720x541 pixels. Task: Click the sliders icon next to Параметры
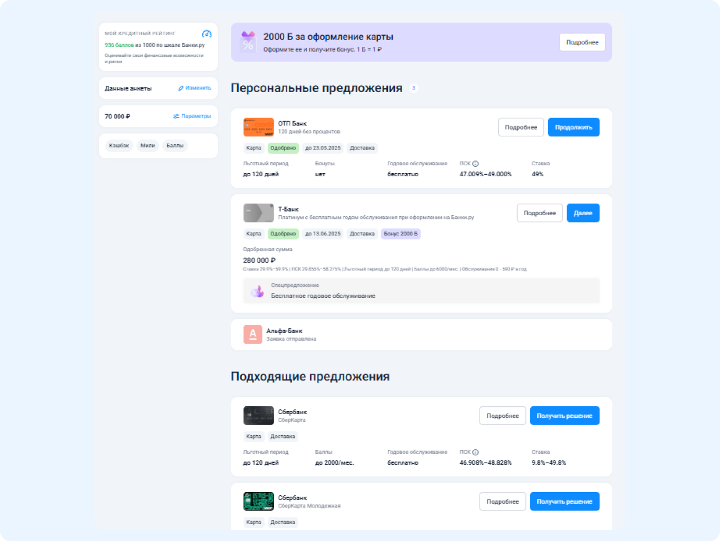click(176, 116)
